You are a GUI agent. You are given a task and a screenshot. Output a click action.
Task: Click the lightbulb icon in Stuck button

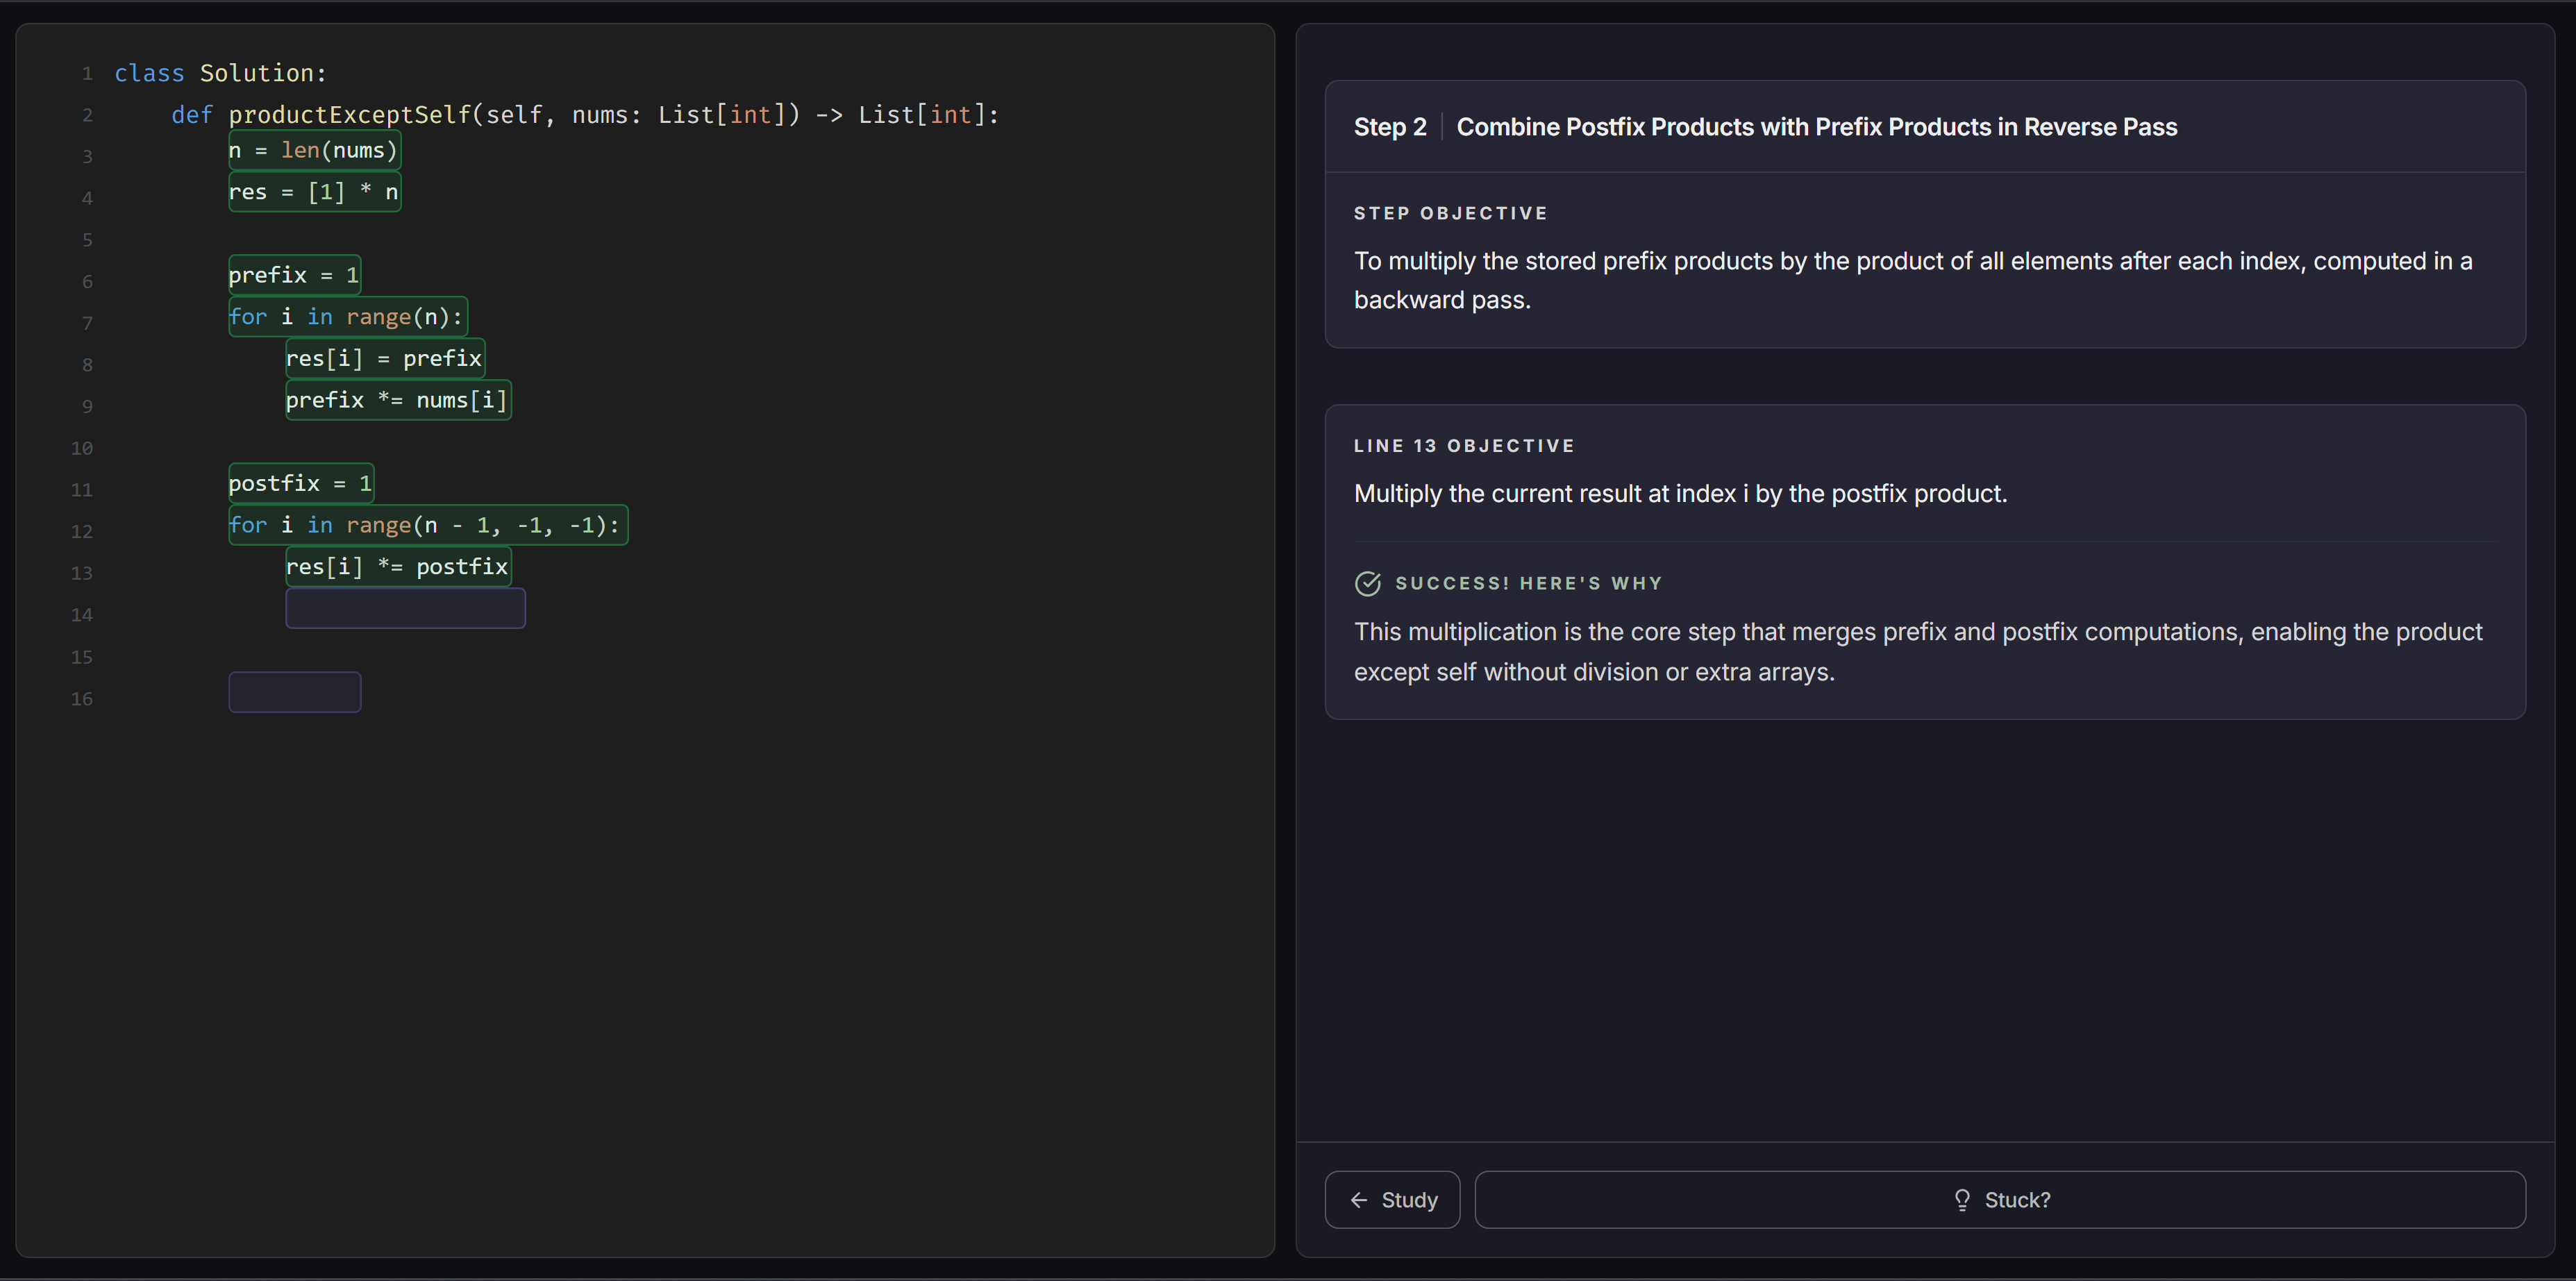coord(1962,1200)
